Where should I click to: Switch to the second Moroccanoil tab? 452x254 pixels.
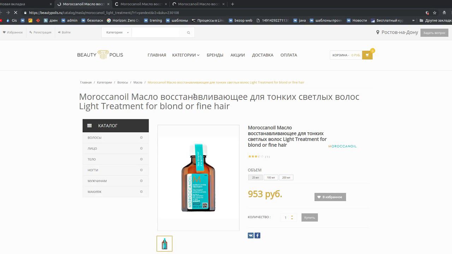pyautogui.click(x=141, y=4)
